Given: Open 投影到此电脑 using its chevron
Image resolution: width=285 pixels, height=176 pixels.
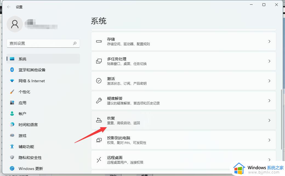Looking at the screenshot, I should coord(269,140).
